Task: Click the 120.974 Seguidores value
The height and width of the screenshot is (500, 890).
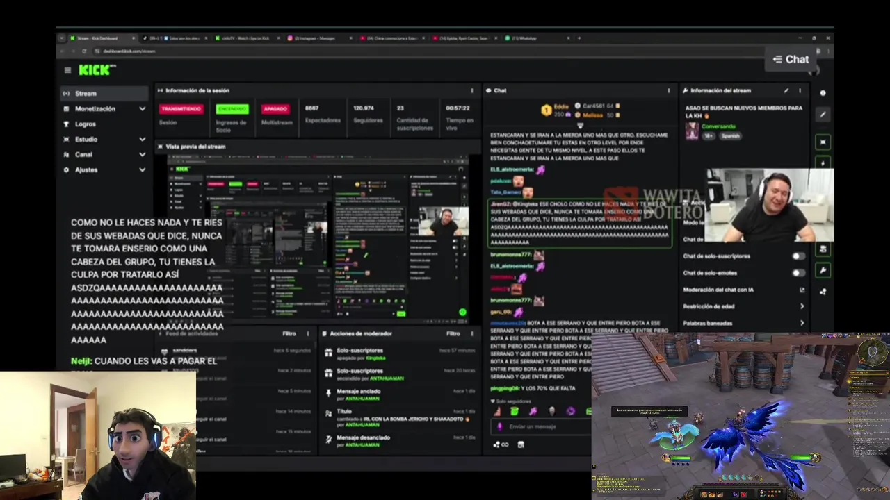Action: click(x=364, y=108)
